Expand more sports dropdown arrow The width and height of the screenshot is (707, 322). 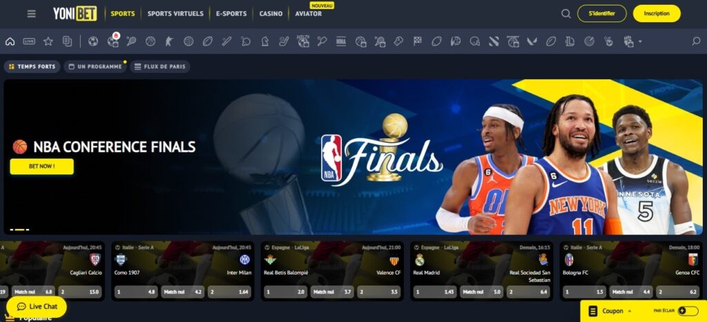tap(640, 41)
